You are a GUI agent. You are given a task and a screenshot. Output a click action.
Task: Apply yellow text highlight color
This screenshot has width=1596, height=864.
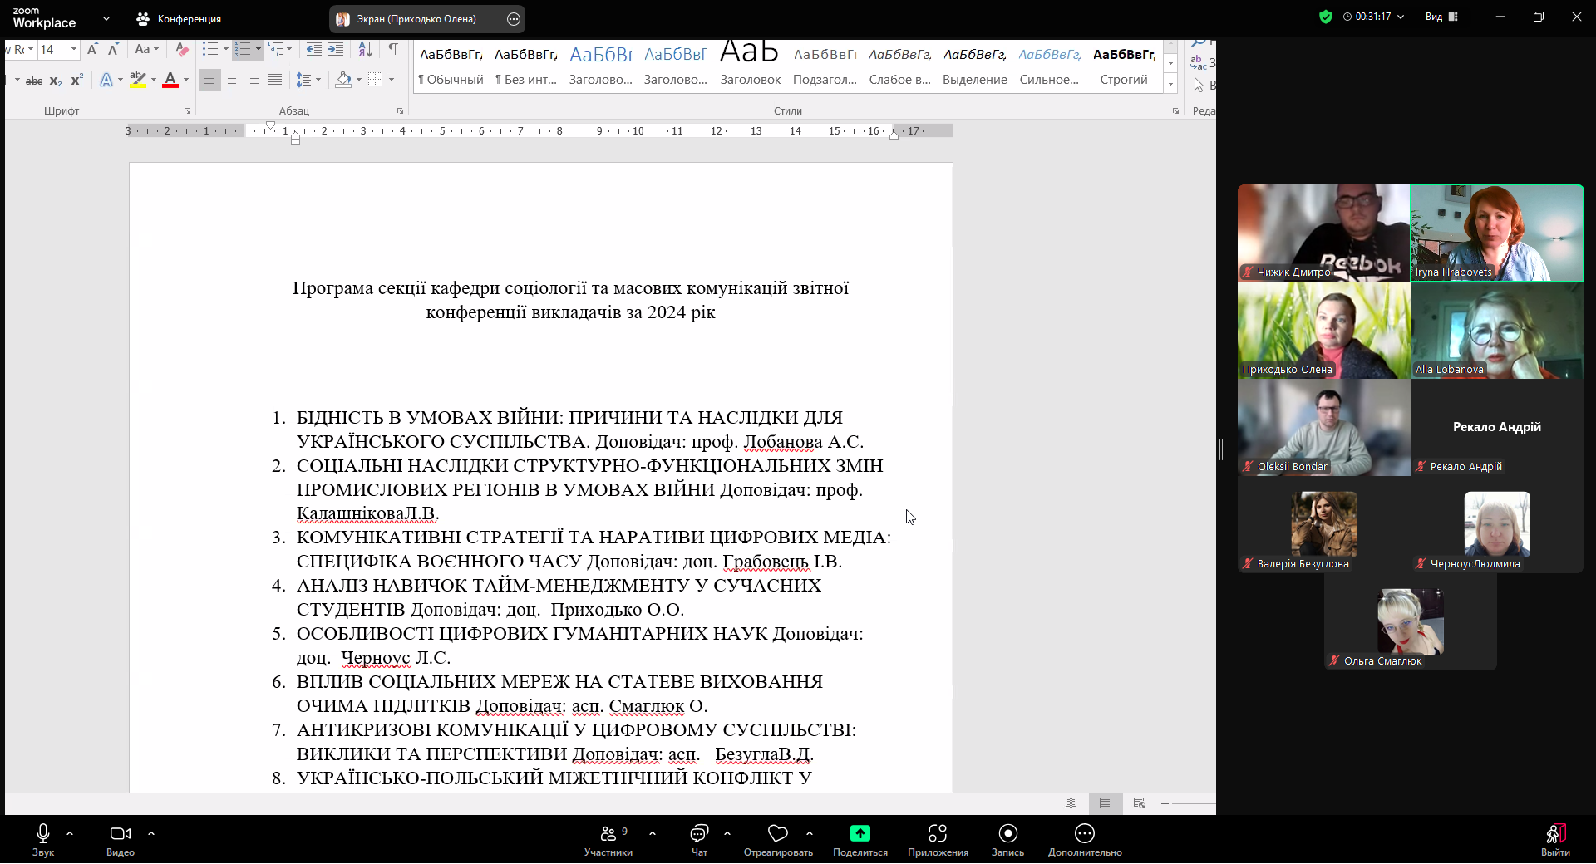(x=138, y=81)
